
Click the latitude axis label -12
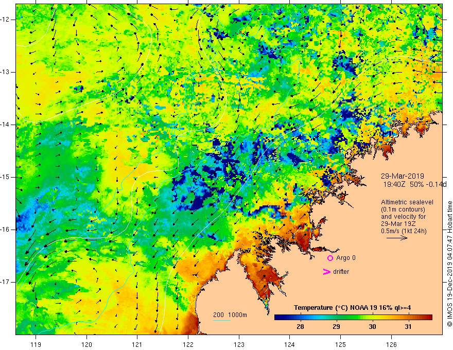pyautogui.click(x=5, y=20)
